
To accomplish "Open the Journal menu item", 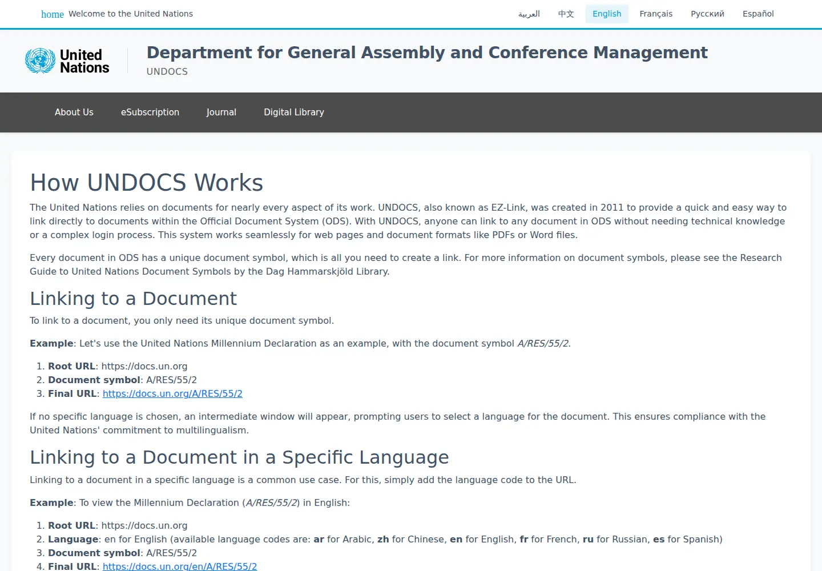I will point(221,112).
